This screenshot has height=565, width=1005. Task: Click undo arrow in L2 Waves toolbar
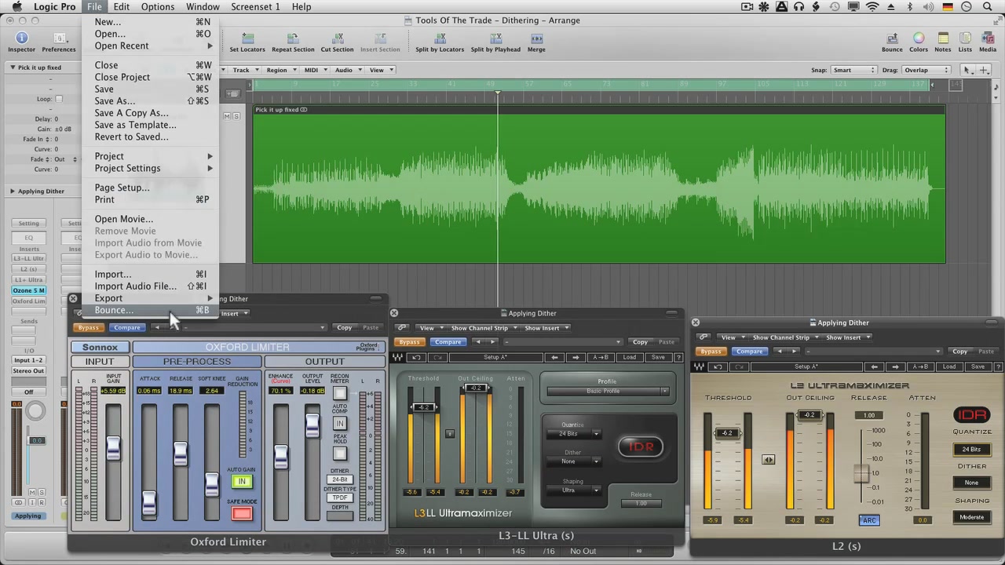click(x=718, y=367)
